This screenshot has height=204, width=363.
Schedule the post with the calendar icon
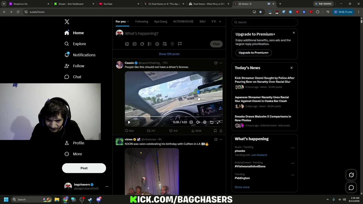pyautogui.click(x=165, y=44)
